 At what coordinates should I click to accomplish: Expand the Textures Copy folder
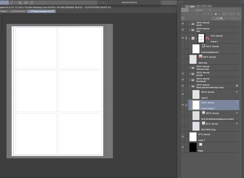(190, 68)
